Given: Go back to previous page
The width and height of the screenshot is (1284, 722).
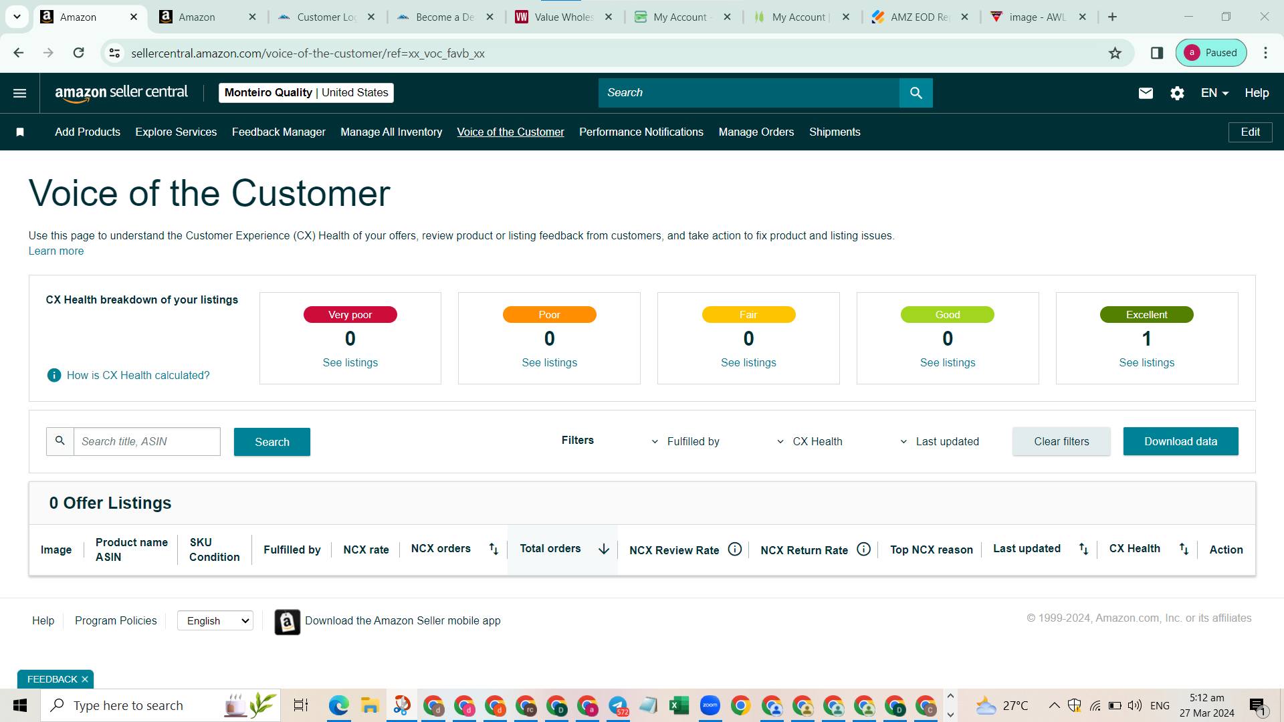Looking at the screenshot, I should tap(19, 53).
